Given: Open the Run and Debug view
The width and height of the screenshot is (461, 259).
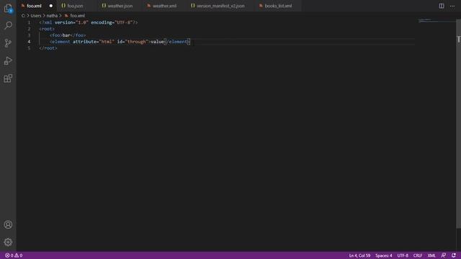Looking at the screenshot, I should [8, 60].
